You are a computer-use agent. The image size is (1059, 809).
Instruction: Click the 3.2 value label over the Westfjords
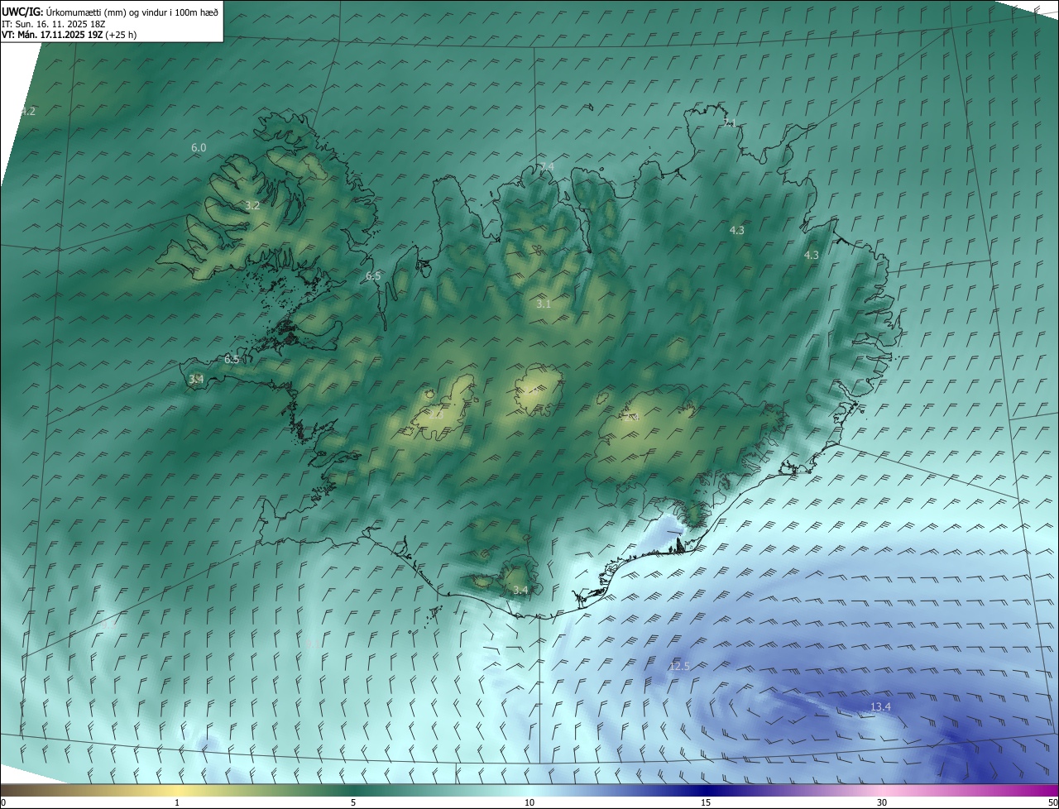253,206
